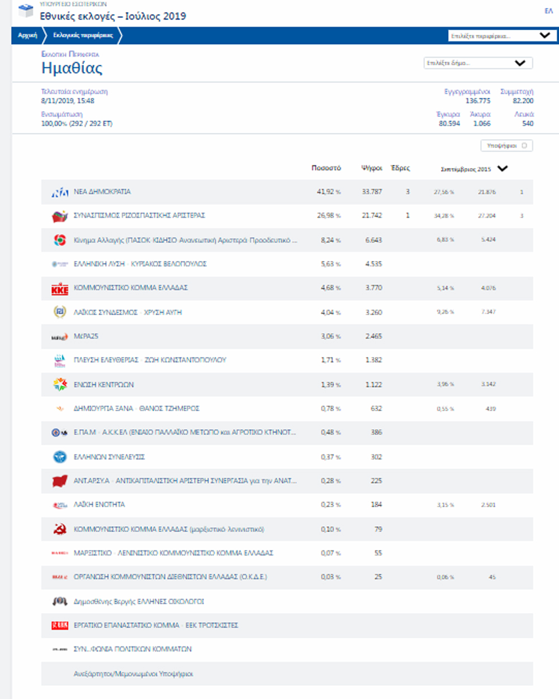Image resolution: width=559 pixels, height=699 pixels.
Task: Select the ΛΑΪΚΗ ΕΝΟΤΗΤΑ party row
Action: click(x=100, y=505)
